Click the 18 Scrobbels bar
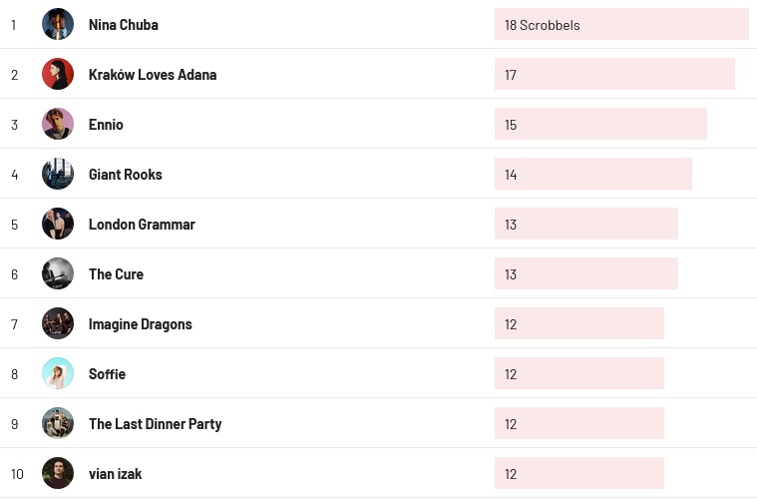 [x=621, y=24]
